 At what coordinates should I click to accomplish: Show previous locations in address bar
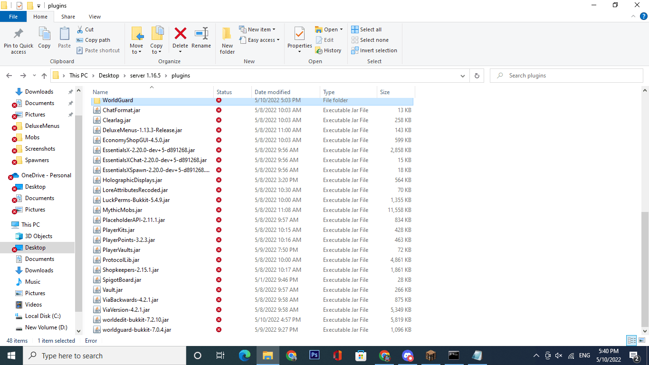coord(463,76)
